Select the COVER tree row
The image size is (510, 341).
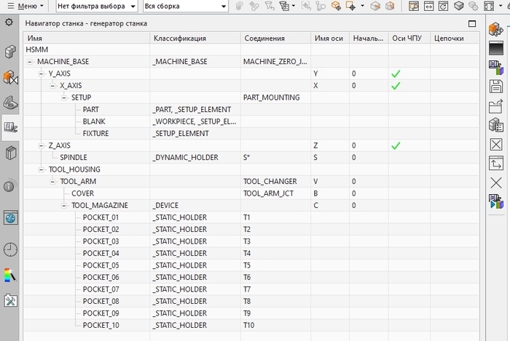(251, 193)
